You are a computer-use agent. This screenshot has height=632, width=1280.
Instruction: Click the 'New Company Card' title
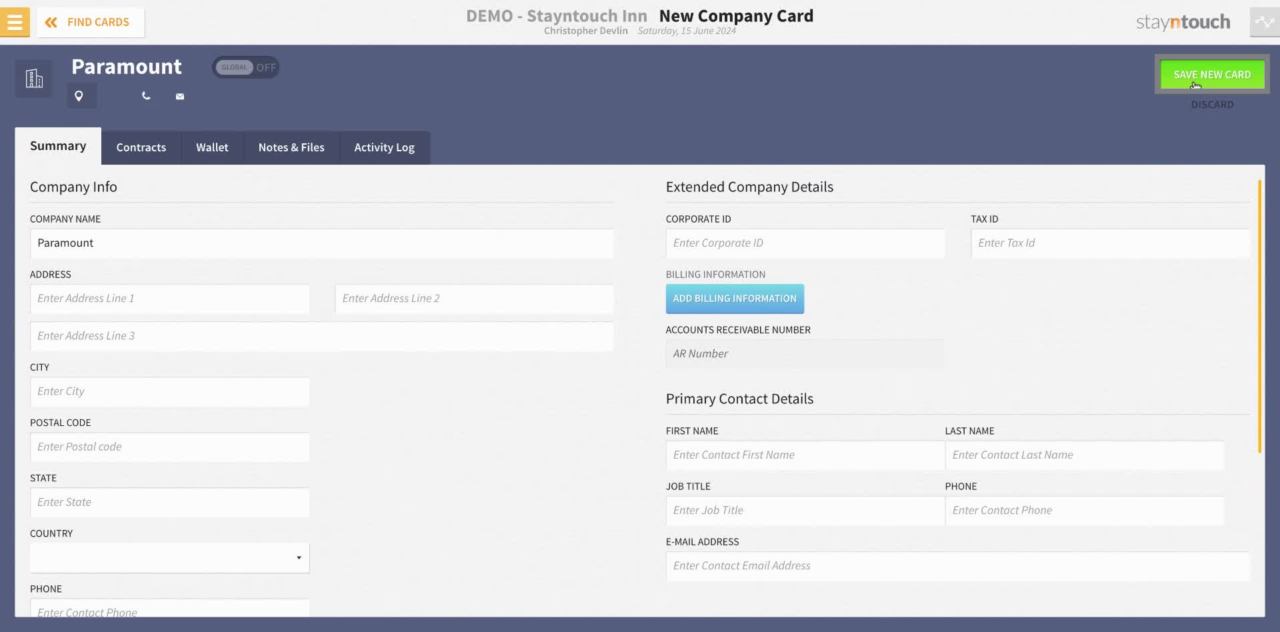(x=736, y=15)
